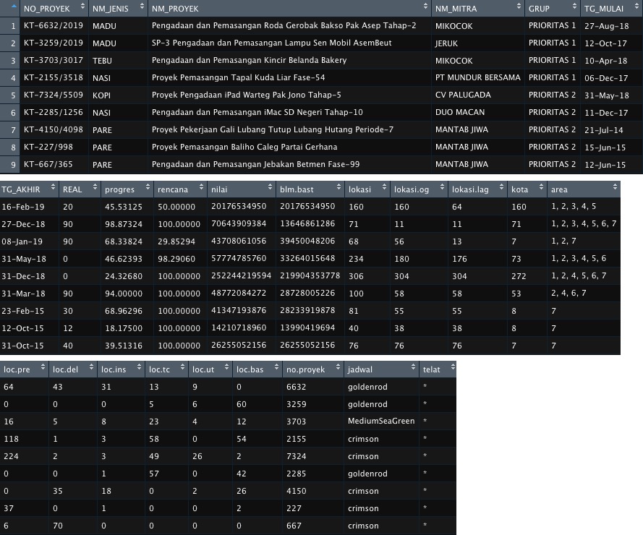The height and width of the screenshot is (535, 643).
Task: Click the sort arrows on progres column
Action: (x=146, y=189)
